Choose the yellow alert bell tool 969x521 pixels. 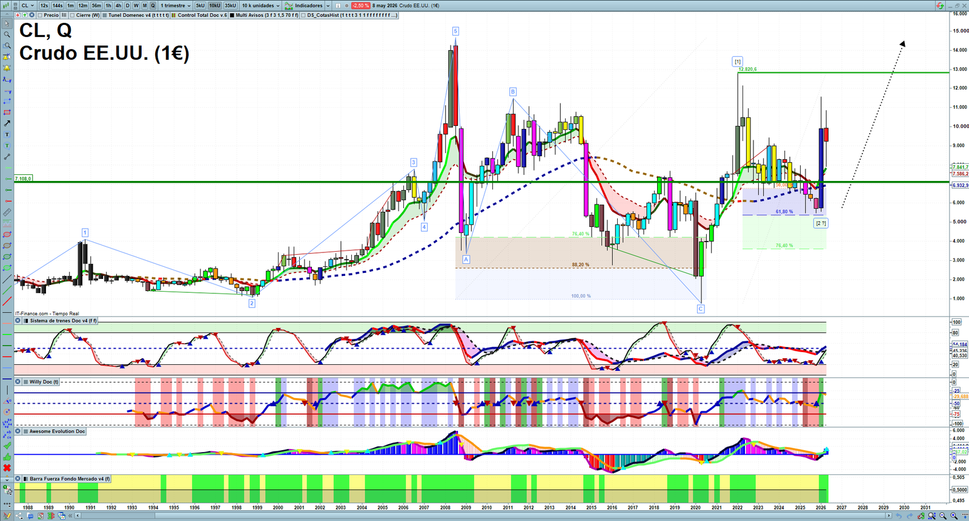(x=7, y=68)
